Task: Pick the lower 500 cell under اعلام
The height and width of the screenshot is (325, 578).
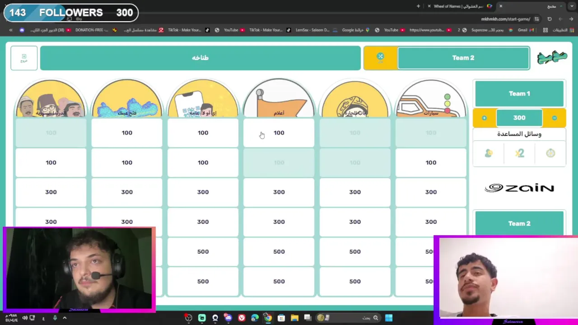Action: click(279, 281)
